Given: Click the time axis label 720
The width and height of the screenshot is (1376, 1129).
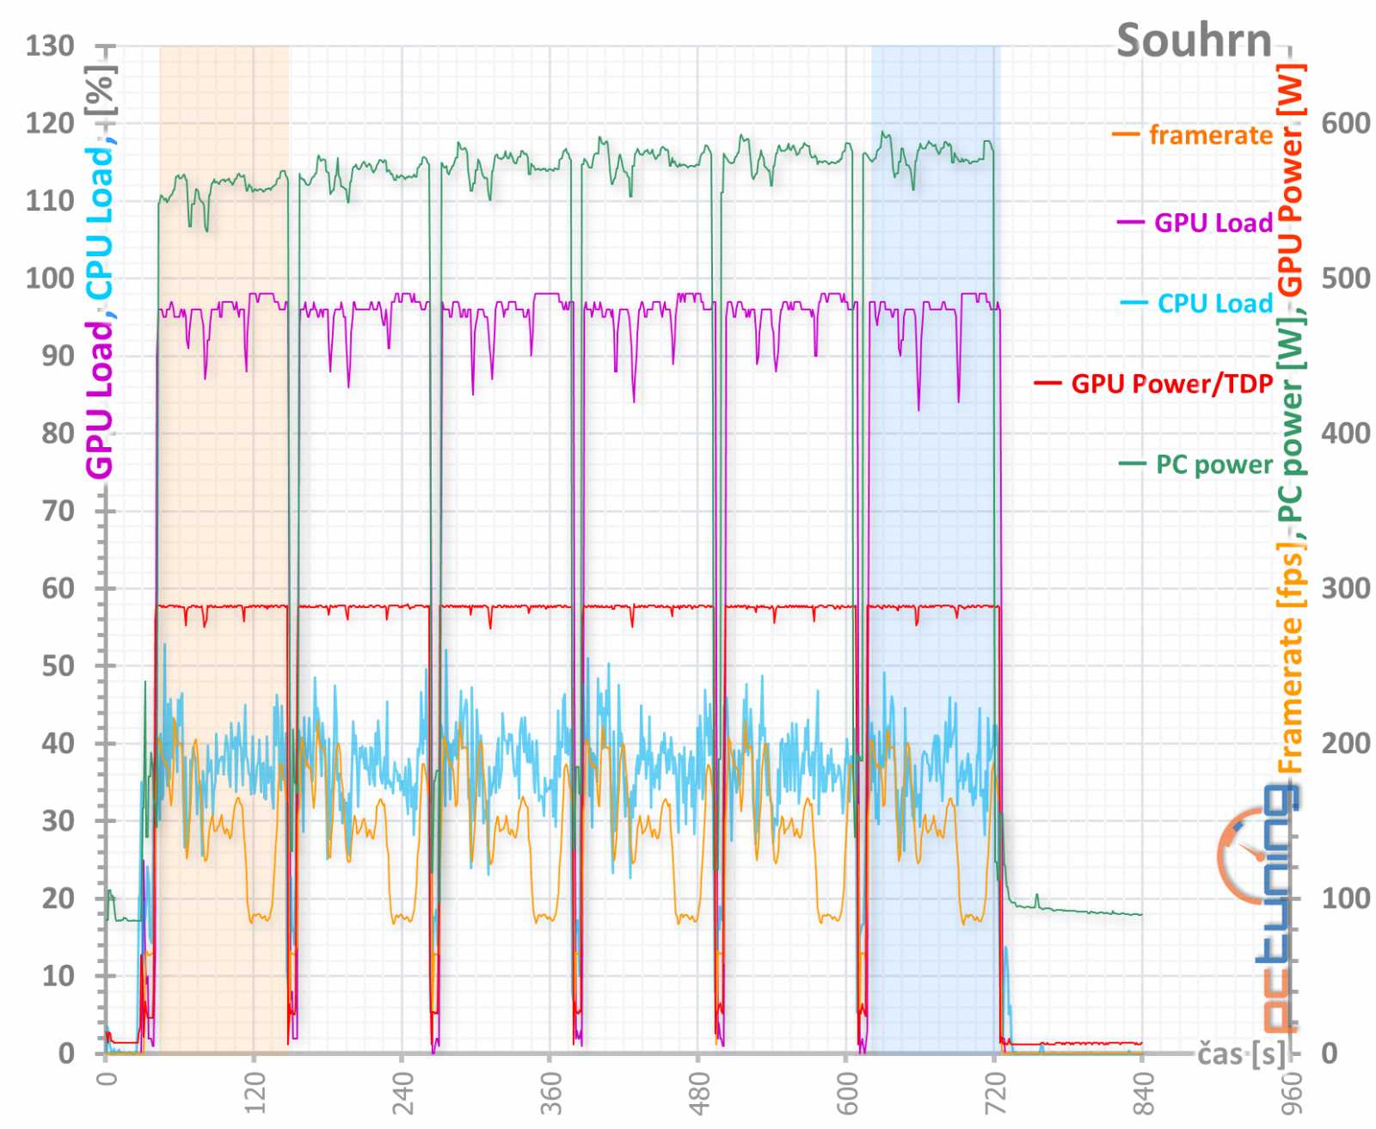Looking at the screenshot, I should (x=995, y=1093).
